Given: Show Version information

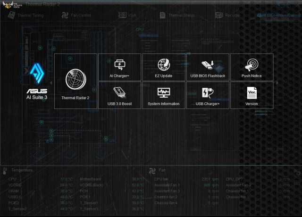Looking at the screenshot, I should point(252,95).
